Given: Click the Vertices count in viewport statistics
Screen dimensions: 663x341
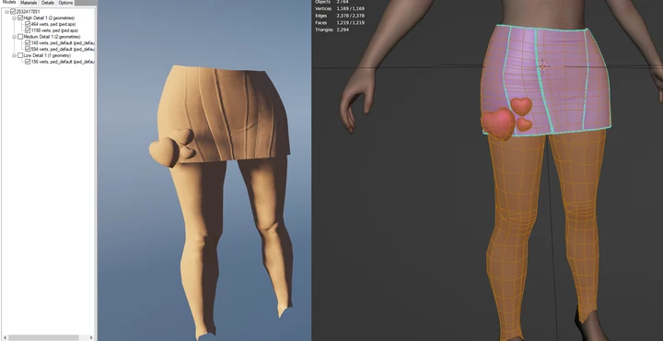Looking at the screenshot, I should [x=350, y=8].
